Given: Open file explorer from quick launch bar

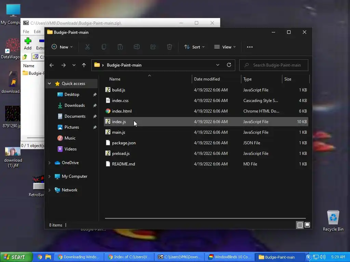Looking at the screenshot, I should point(48,257).
